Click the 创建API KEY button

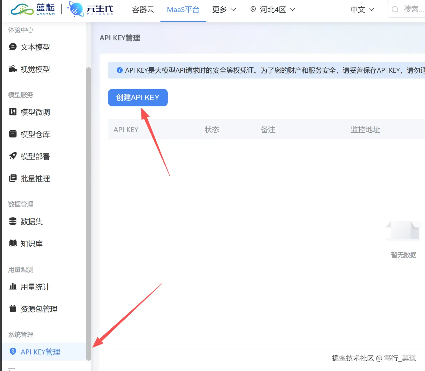click(x=138, y=98)
